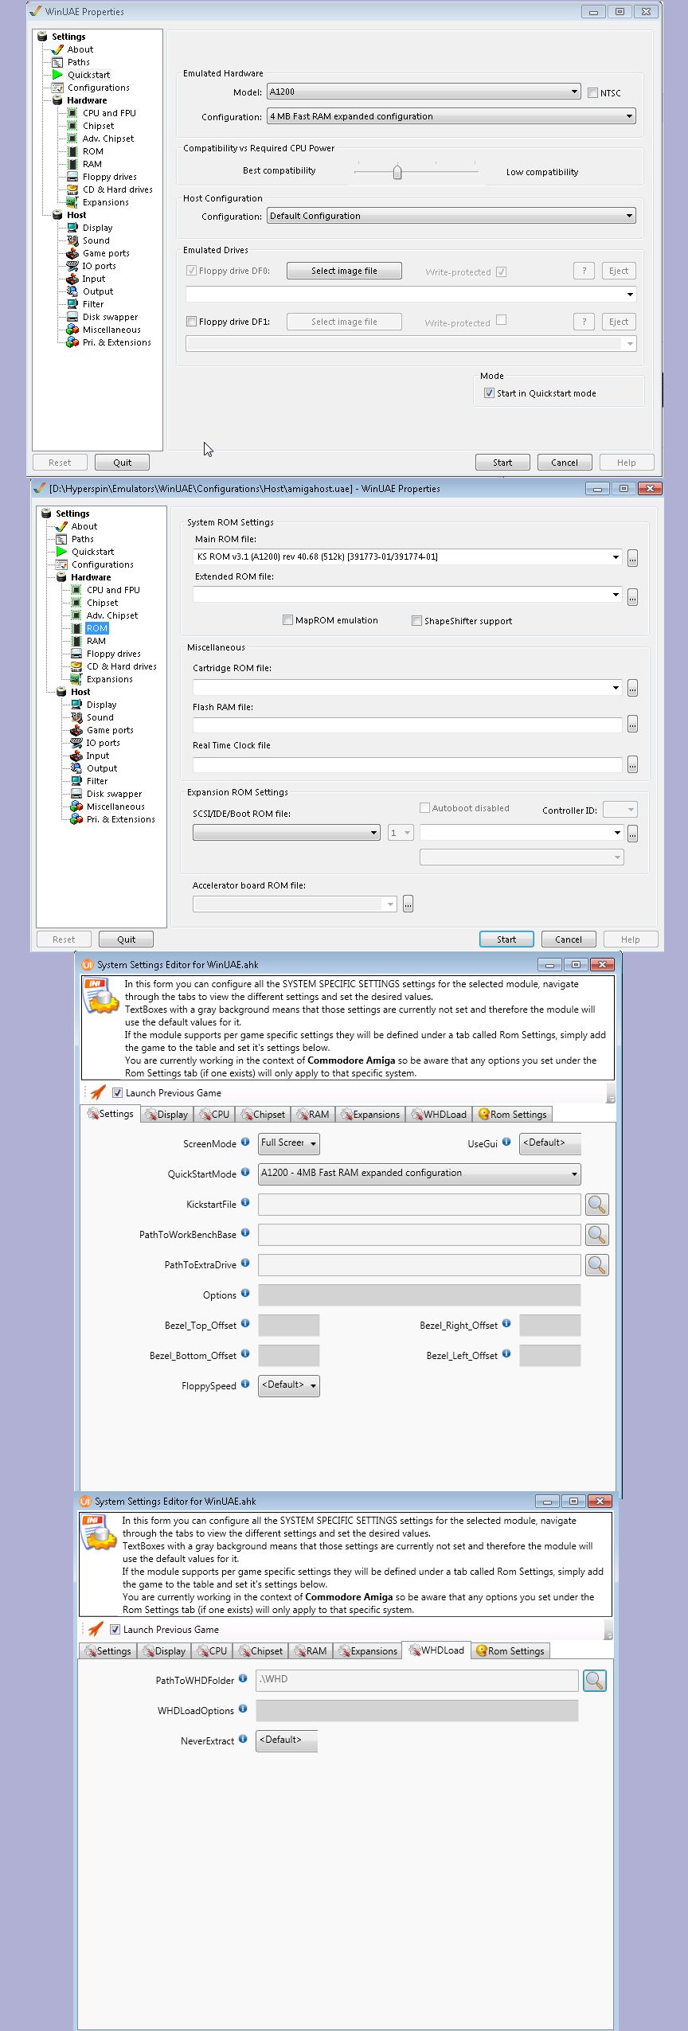Open Miscellaneous icon in top WinUAE tree
Viewport: 688px width, 2031px height.
coord(72,330)
